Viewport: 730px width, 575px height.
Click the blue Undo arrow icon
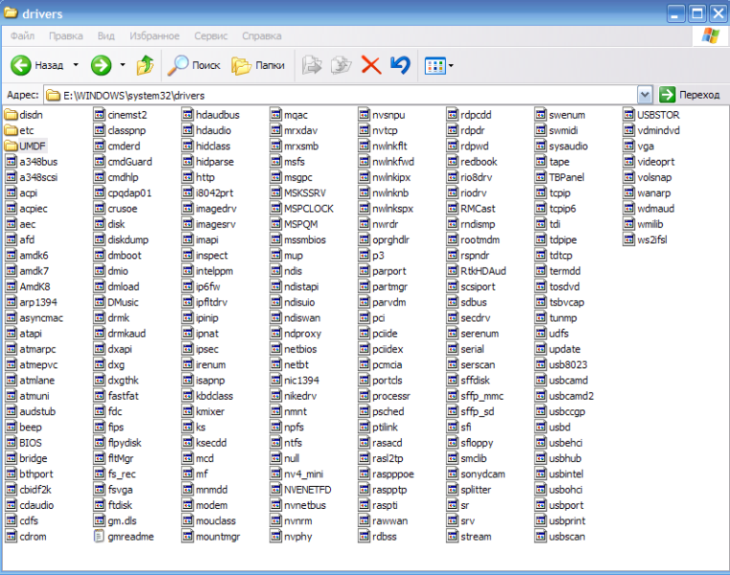(400, 65)
